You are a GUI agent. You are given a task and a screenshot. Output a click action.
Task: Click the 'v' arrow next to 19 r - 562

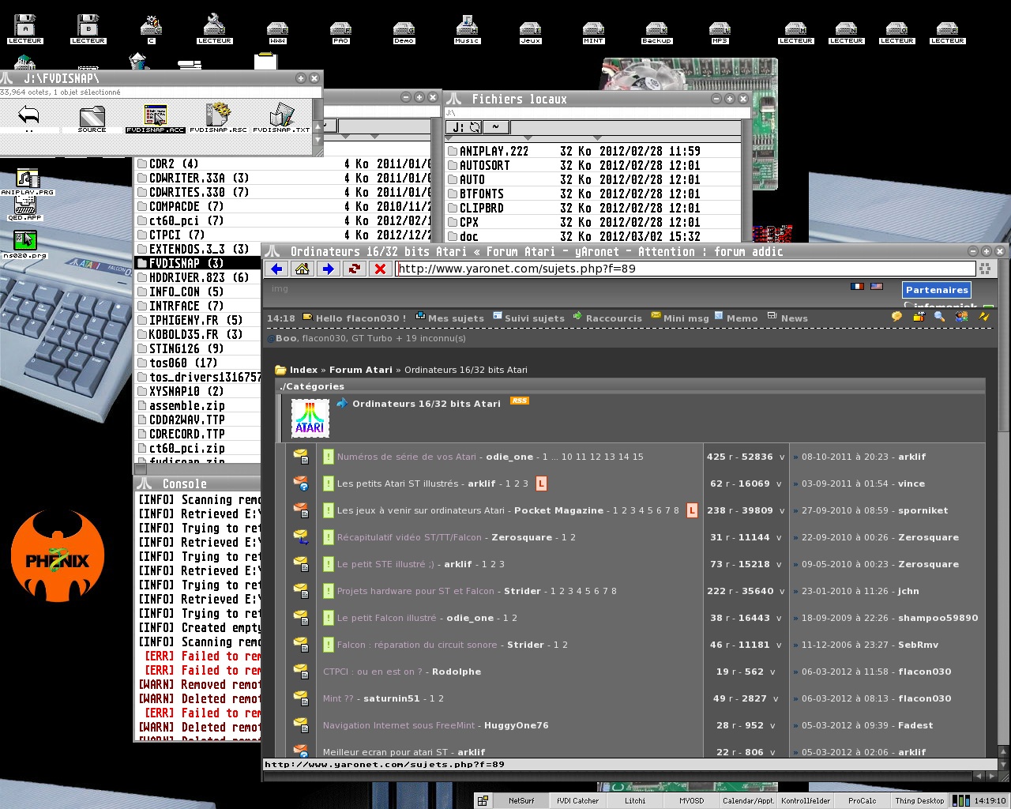(772, 672)
